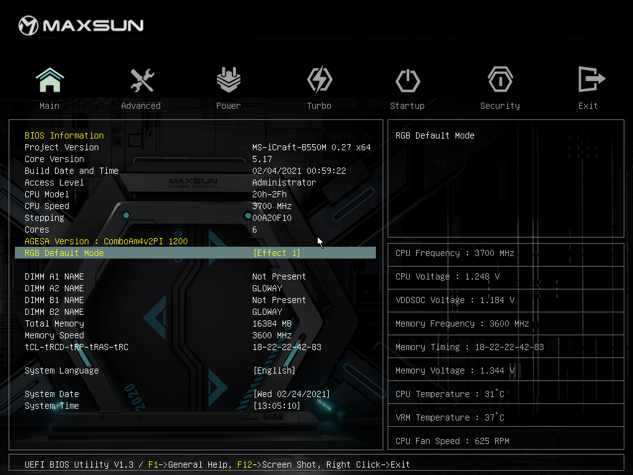The height and width of the screenshot is (475, 633).
Task: Click the Main home icon
Action: (49, 80)
